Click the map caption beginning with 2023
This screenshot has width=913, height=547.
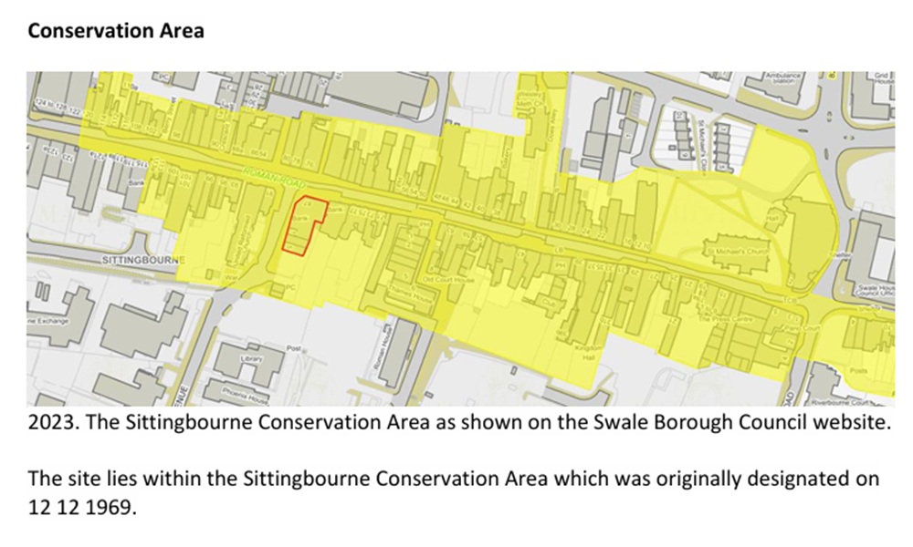(x=459, y=421)
